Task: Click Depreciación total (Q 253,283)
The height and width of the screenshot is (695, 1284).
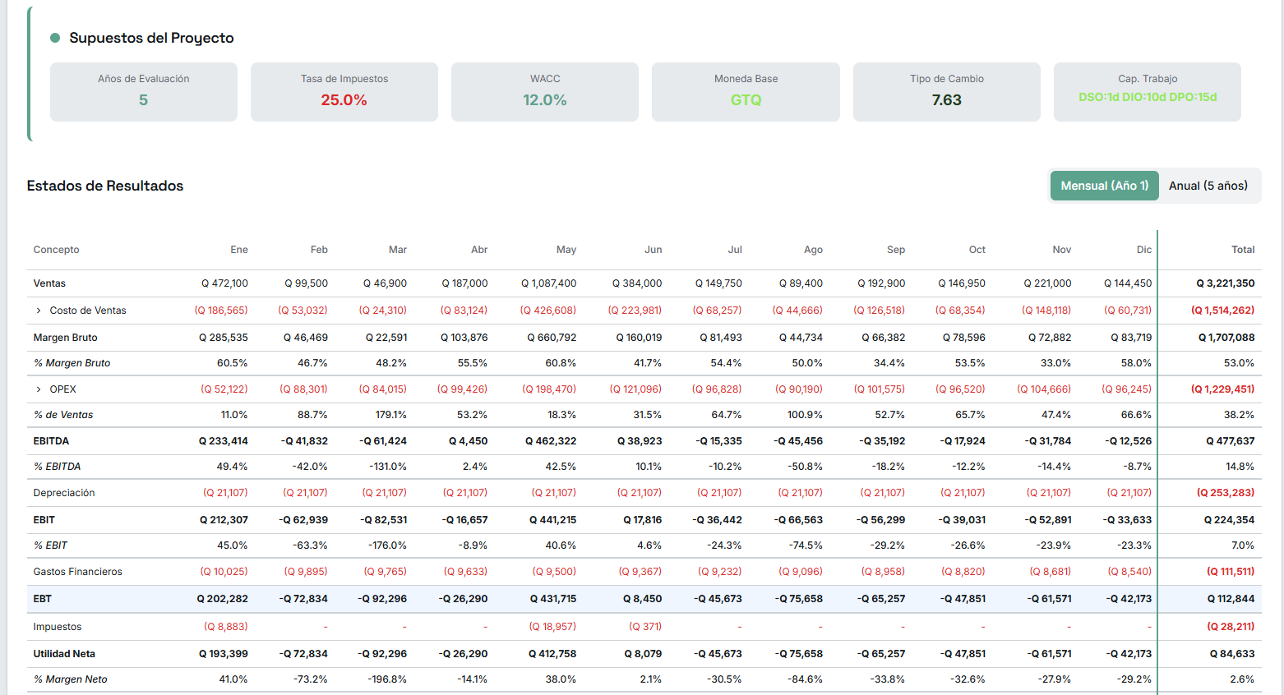Action: (x=1226, y=493)
